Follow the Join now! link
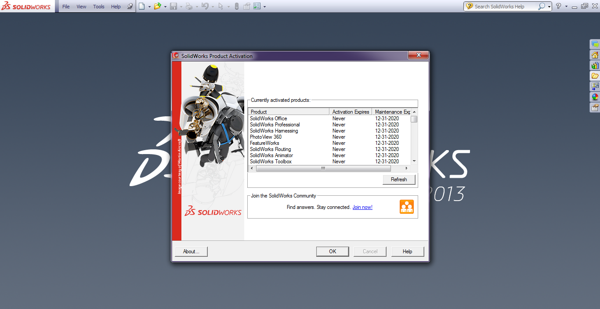Image resolution: width=600 pixels, height=309 pixels. [362, 207]
